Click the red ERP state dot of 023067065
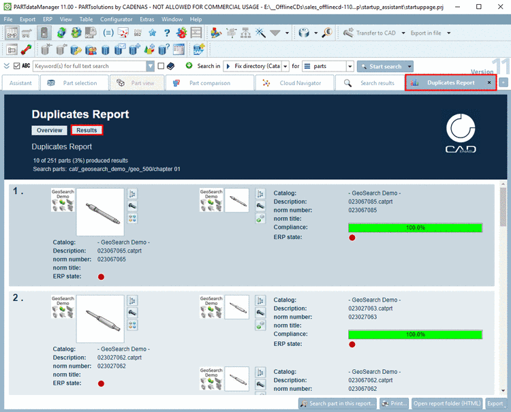The height and width of the screenshot is (412, 511). pos(102,277)
